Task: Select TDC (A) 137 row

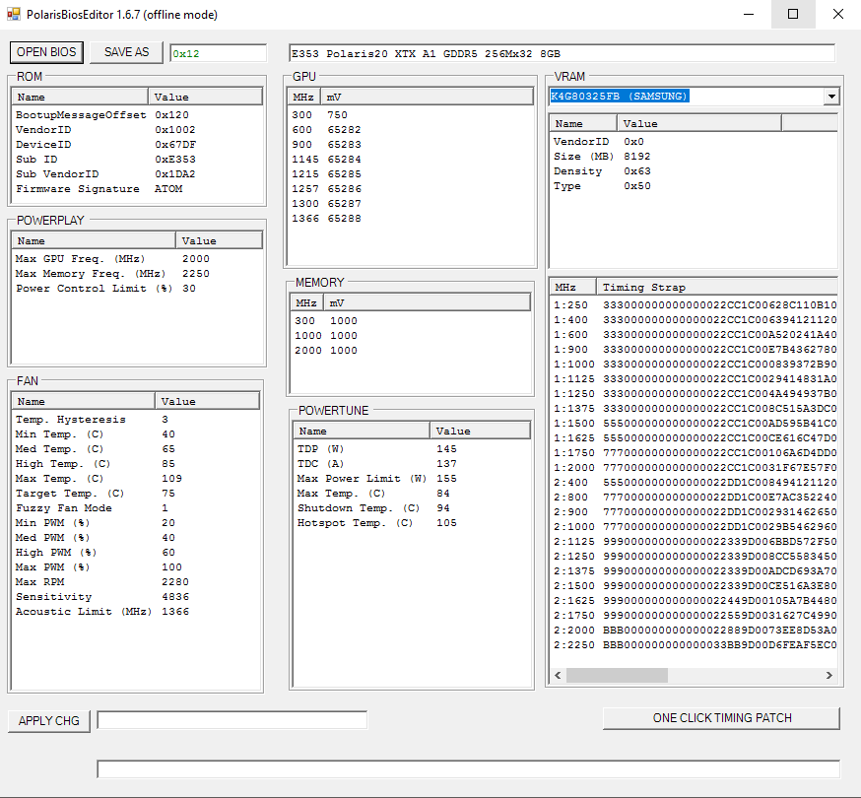Action: (x=412, y=464)
